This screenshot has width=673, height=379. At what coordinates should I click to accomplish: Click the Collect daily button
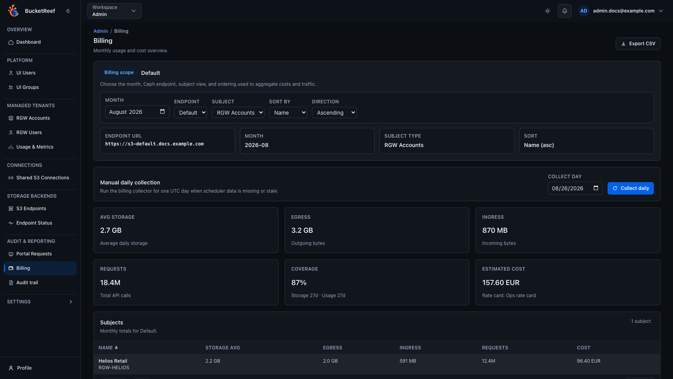[631, 188]
